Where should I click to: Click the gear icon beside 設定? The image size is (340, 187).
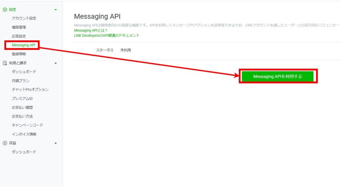(x=5, y=10)
